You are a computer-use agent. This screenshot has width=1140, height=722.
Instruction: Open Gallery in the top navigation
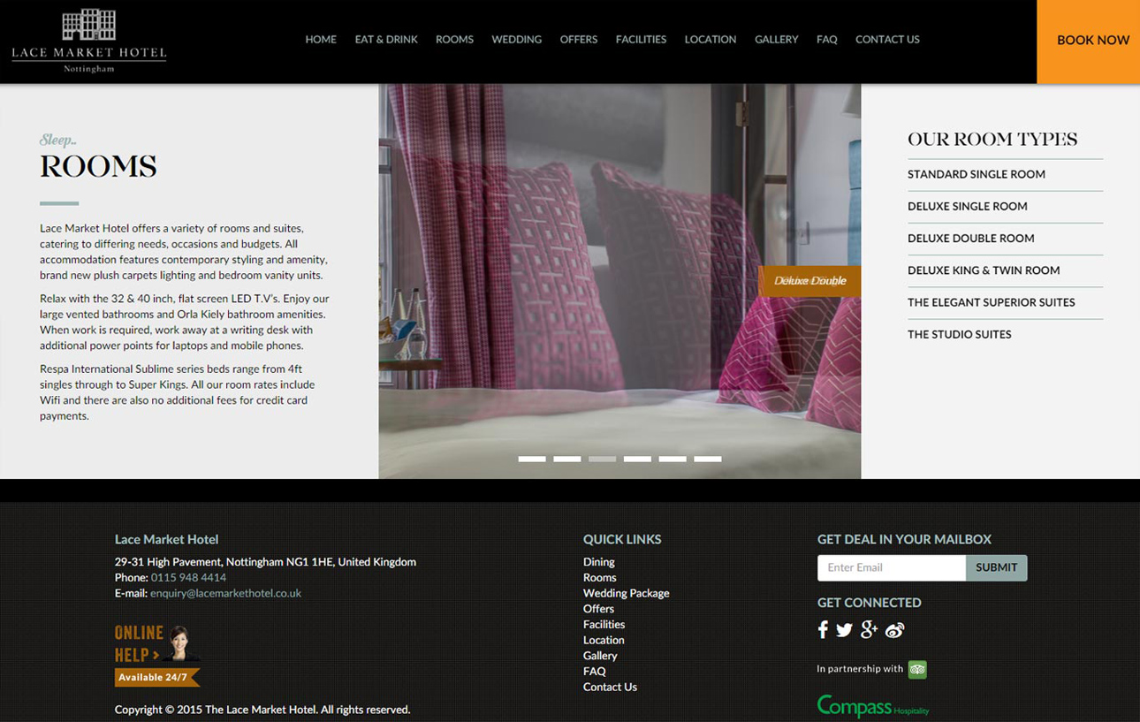pos(777,40)
